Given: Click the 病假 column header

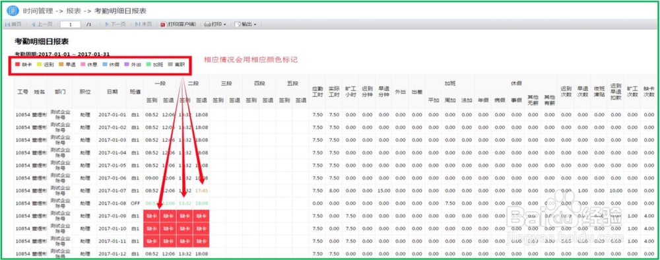Looking at the screenshot, I should [x=500, y=100].
